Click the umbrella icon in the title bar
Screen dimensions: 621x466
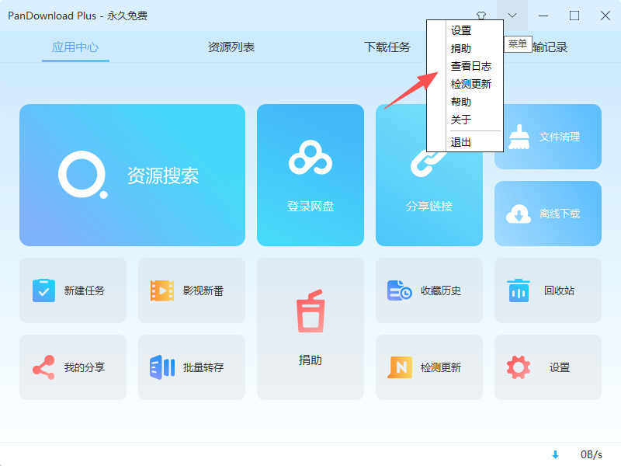click(x=481, y=15)
